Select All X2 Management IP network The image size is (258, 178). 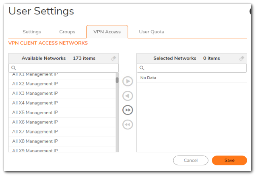point(35,84)
